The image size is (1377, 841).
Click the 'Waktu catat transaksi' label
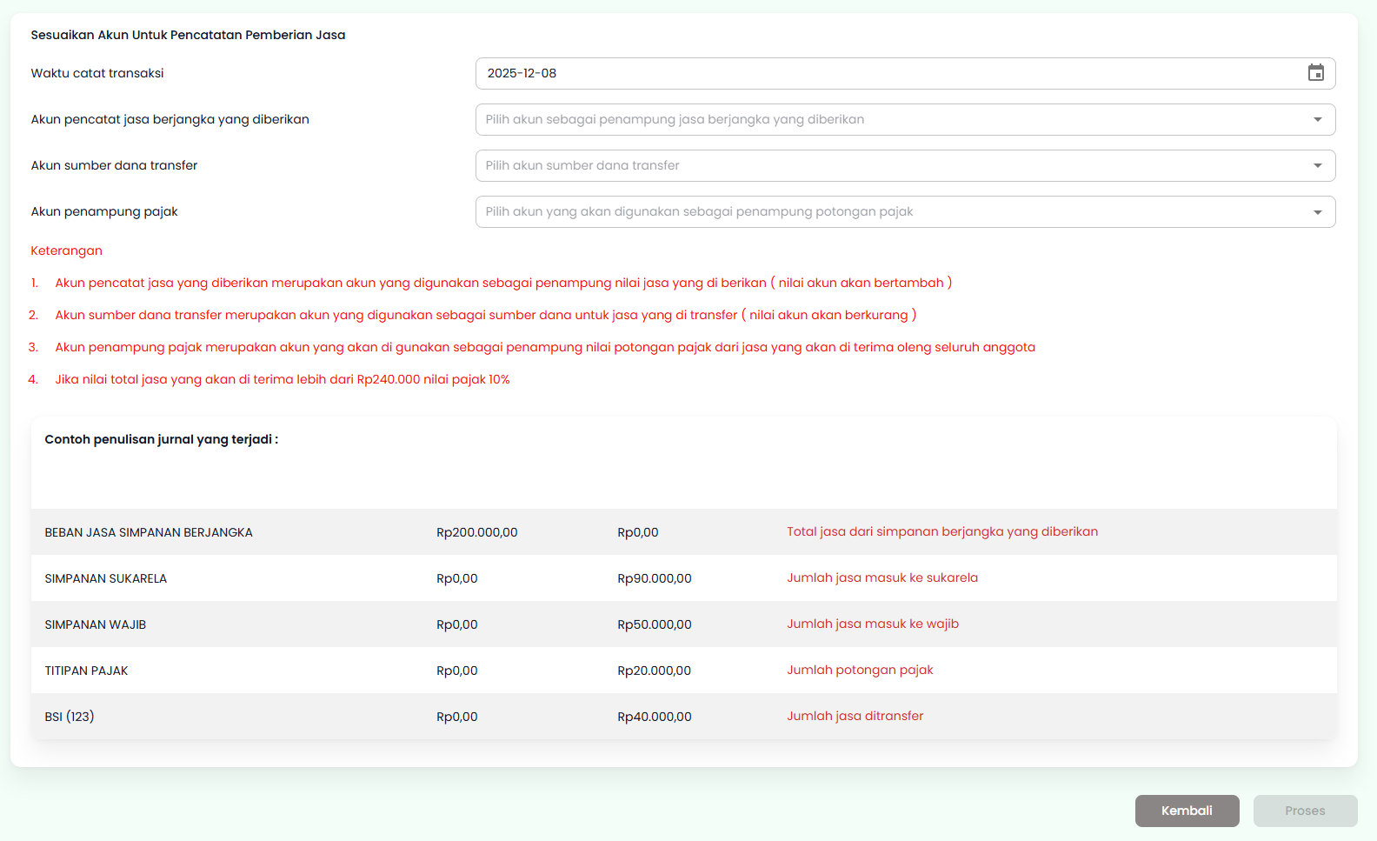point(97,73)
